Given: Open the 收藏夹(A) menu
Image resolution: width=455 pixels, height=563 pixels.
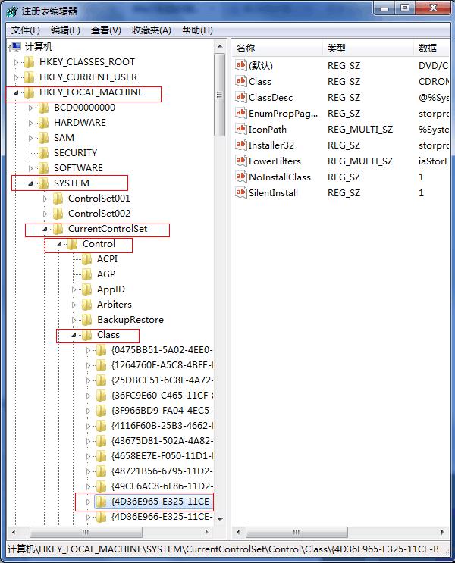Looking at the screenshot, I should click(x=151, y=30).
